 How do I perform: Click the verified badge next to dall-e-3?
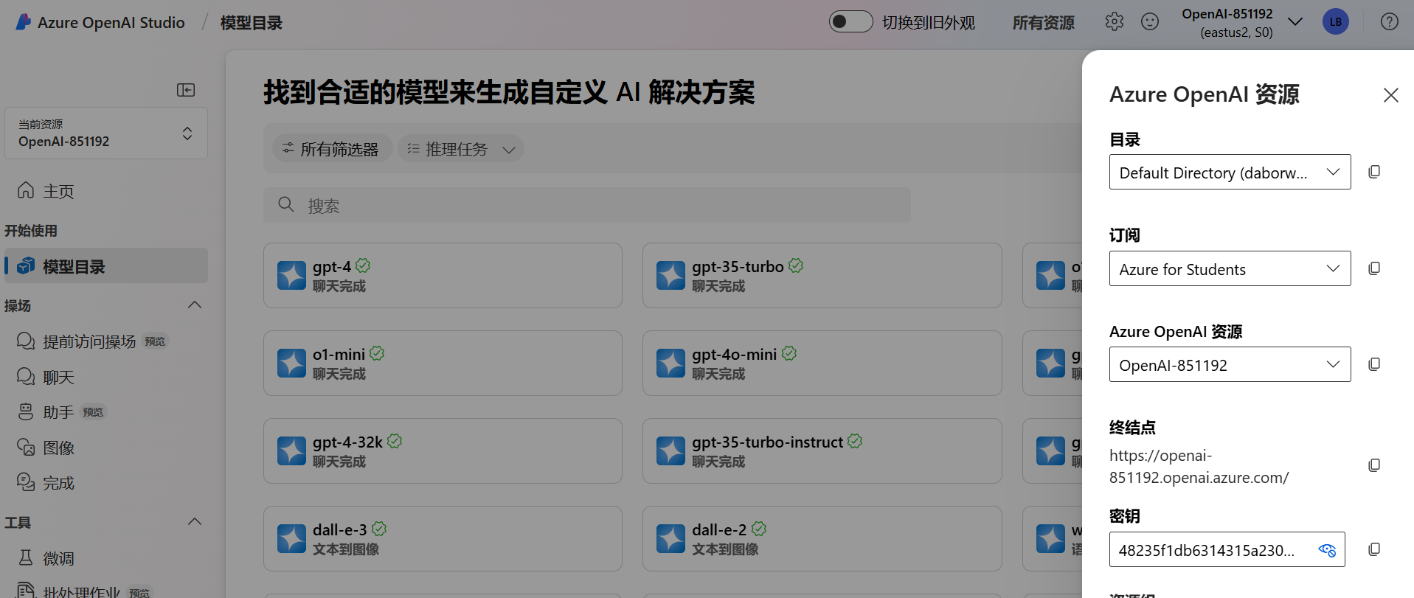tap(379, 529)
